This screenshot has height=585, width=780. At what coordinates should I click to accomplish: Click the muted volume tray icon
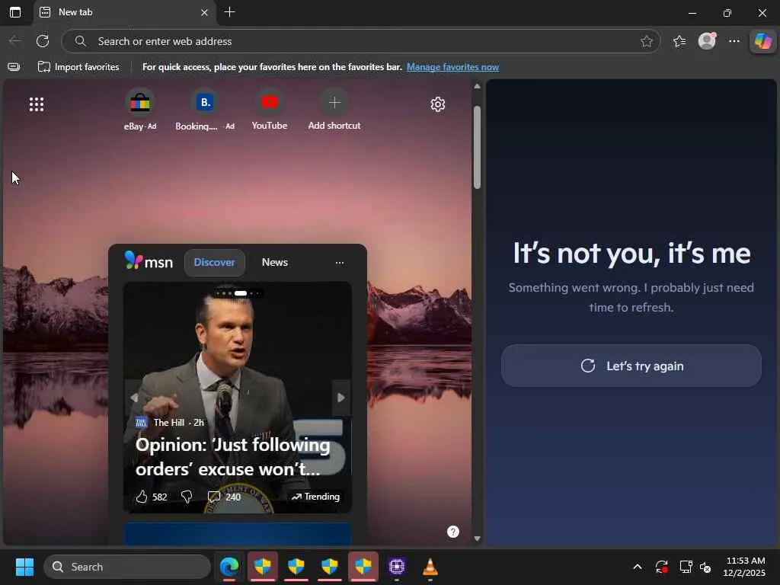(x=705, y=567)
